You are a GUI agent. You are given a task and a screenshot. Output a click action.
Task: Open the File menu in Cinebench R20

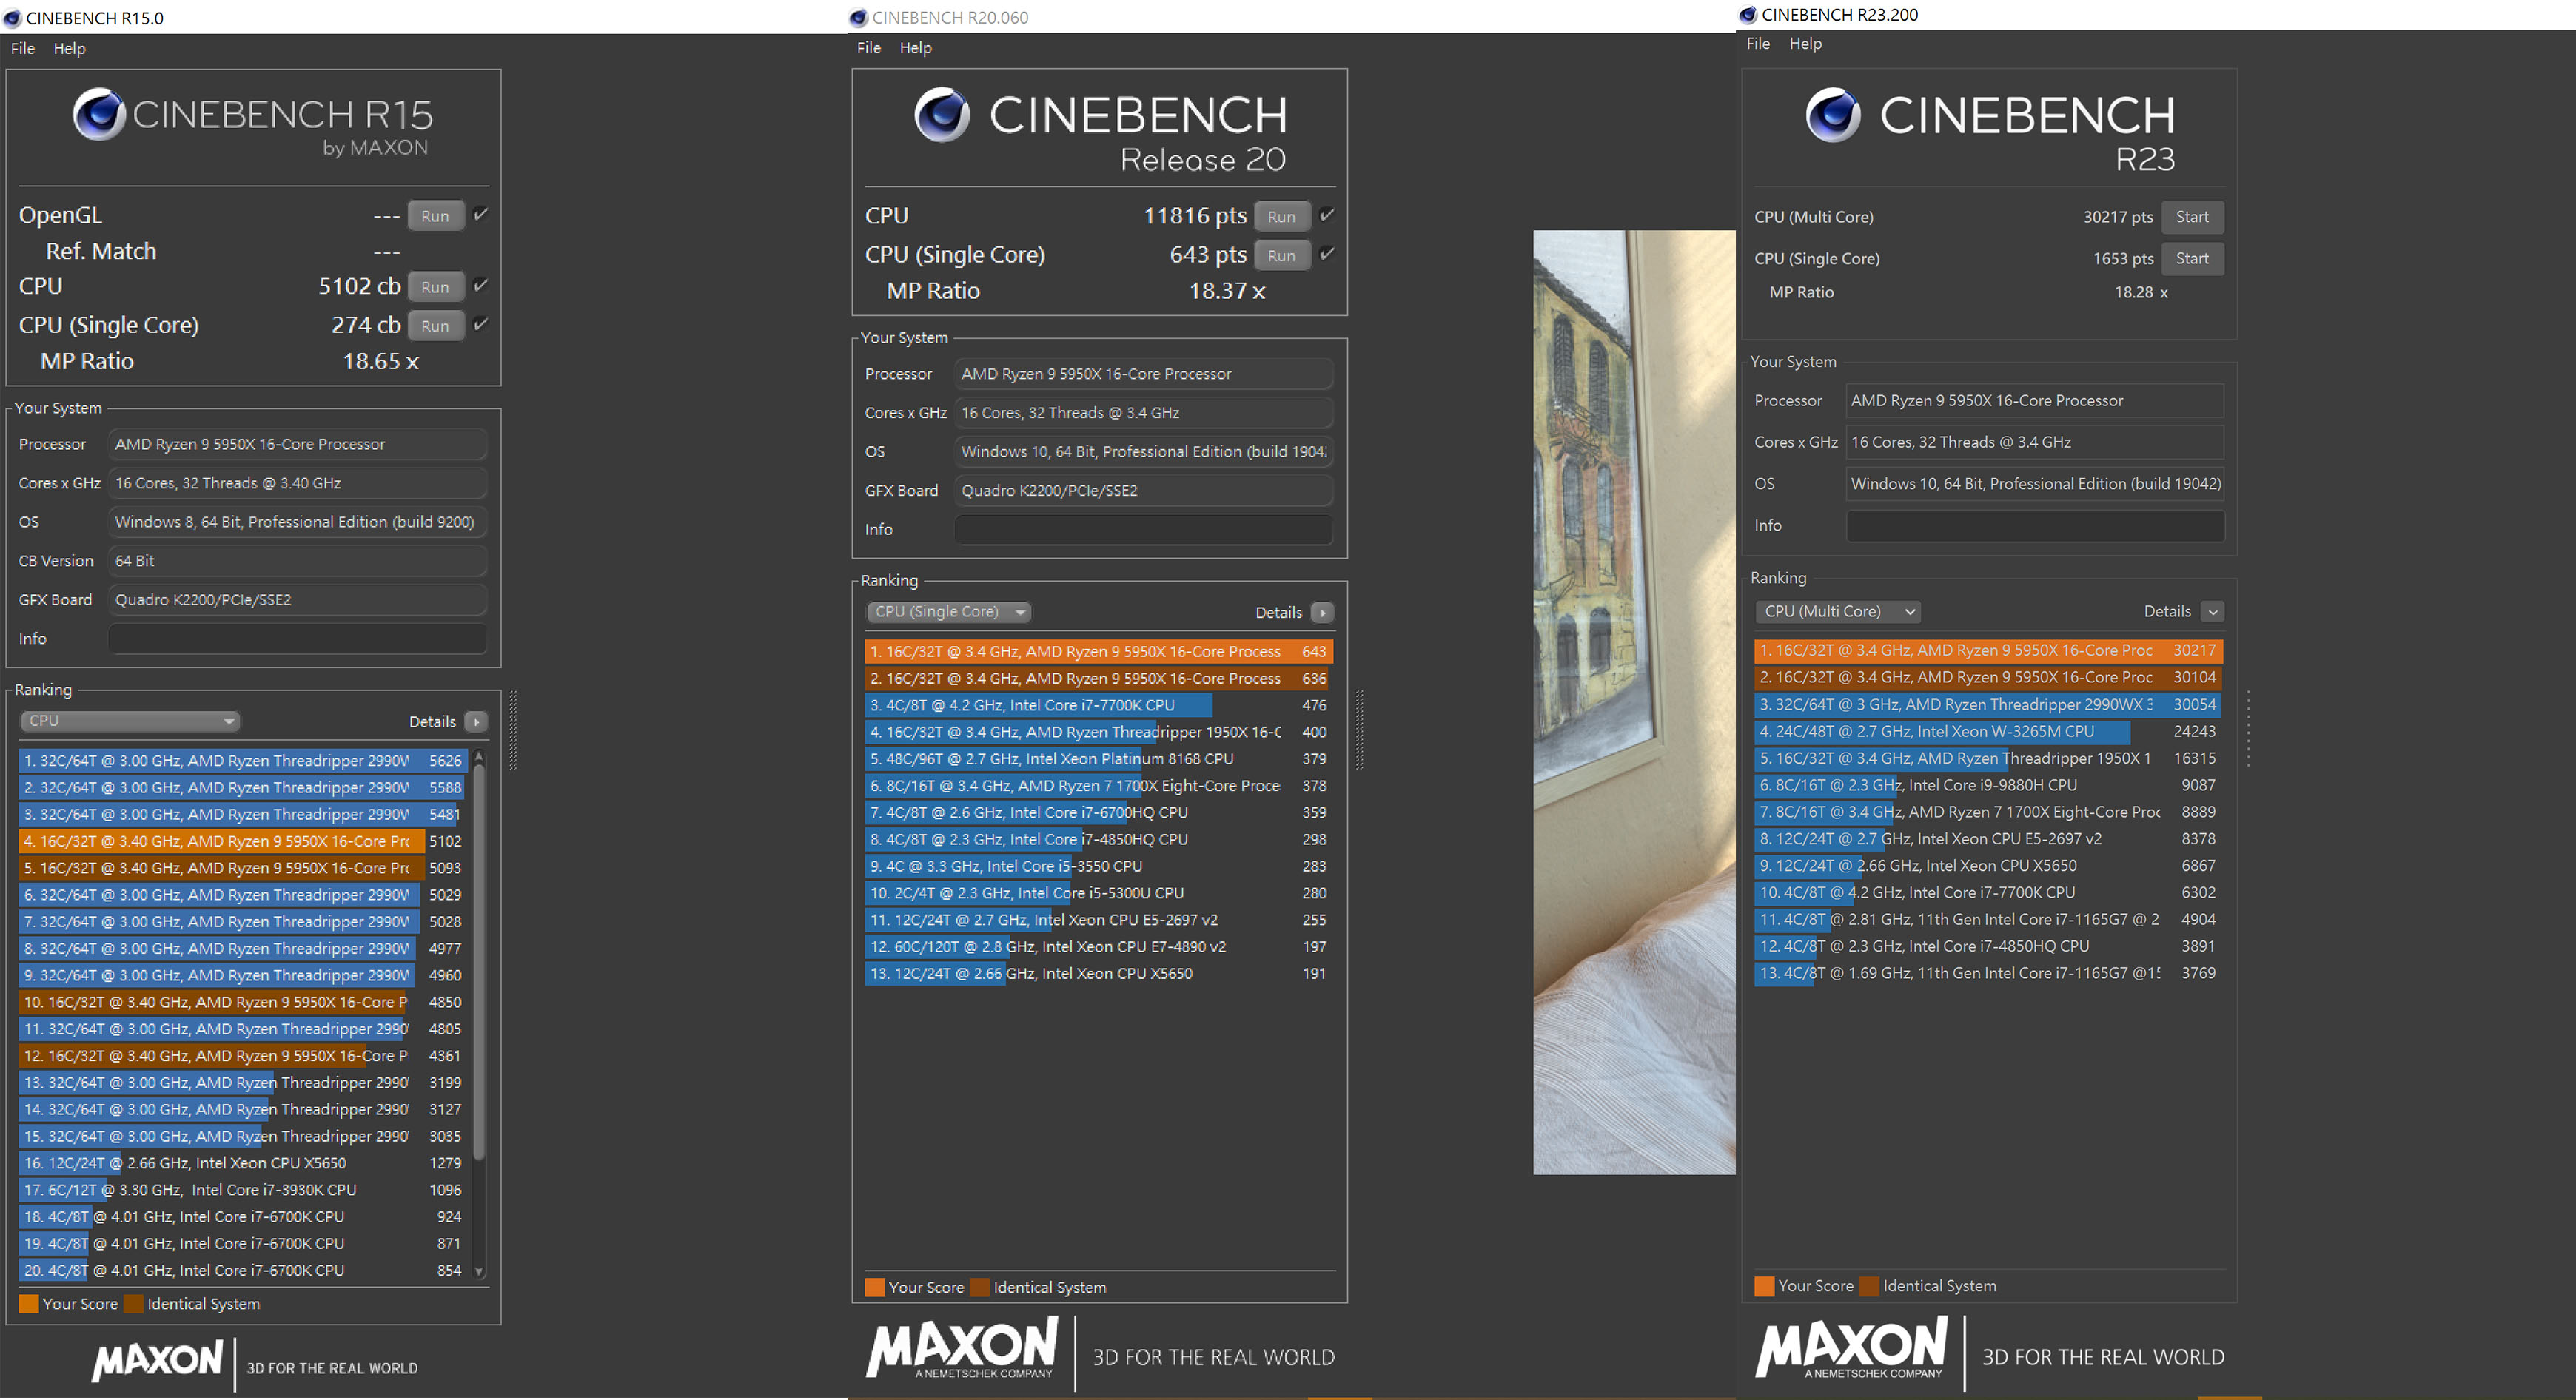869,48
